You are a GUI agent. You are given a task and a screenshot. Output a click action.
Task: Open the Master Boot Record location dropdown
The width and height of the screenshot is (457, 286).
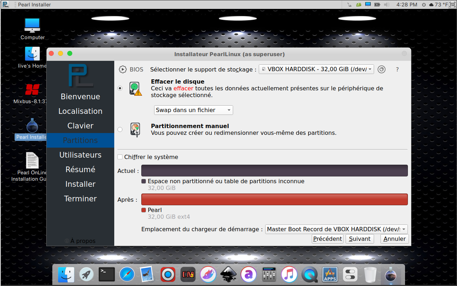point(336,229)
